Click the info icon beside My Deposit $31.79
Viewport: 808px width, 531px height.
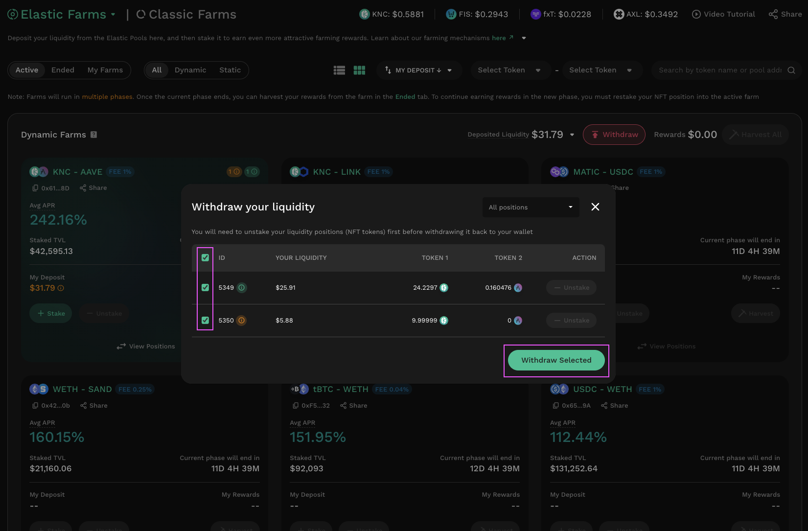[x=61, y=288]
